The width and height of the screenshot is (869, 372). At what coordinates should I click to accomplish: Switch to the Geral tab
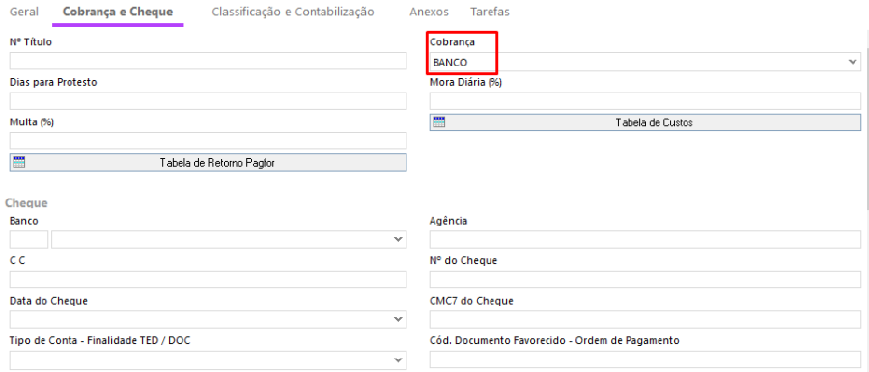pos(24,12)
